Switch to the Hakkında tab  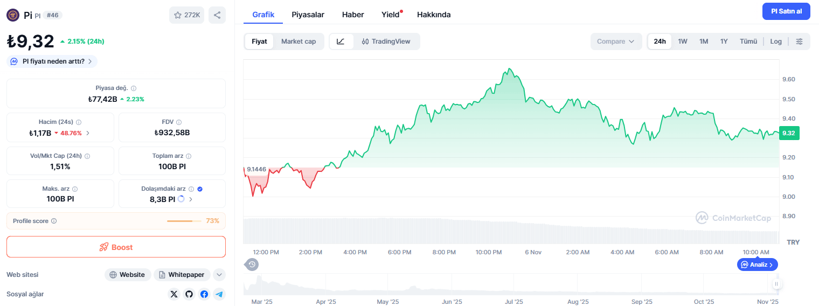[434, 15]
